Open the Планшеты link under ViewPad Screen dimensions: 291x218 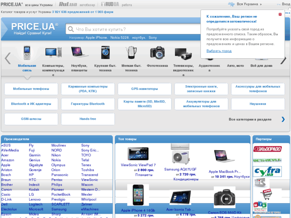coord(144,175)
